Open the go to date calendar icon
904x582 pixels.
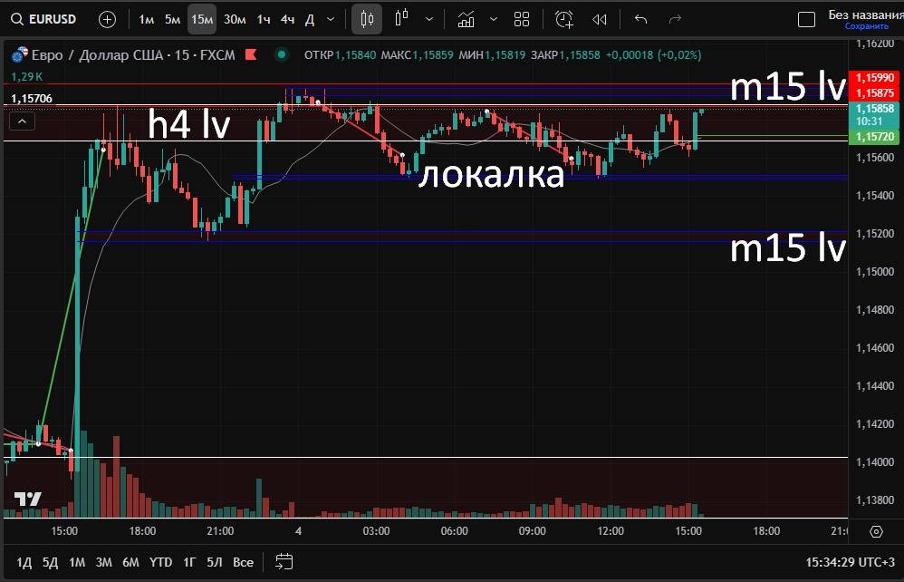point(284,562)
